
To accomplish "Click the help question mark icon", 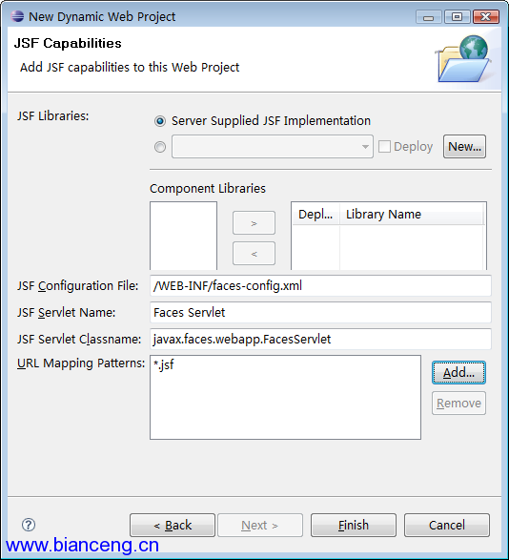I will pyautogui.click(x=29, y=525).
